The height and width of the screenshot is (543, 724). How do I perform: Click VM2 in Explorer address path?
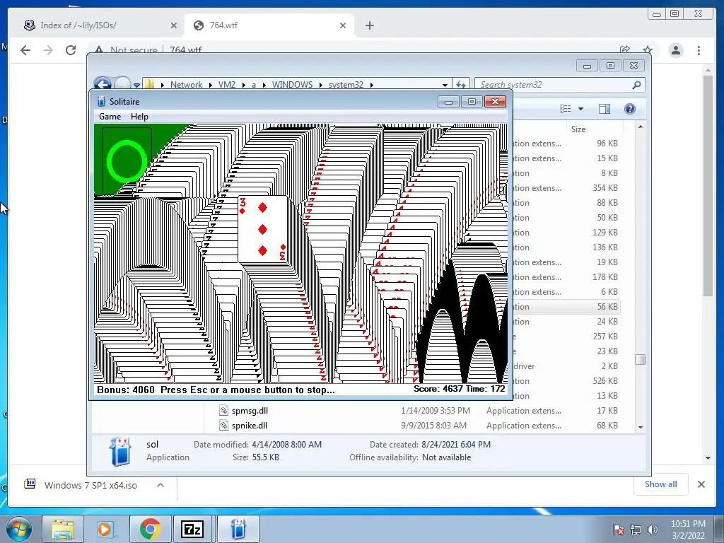(x=227, y=85)
